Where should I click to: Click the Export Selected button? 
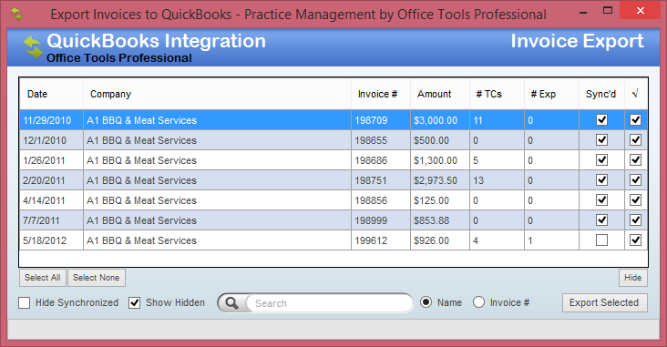[604, 302]
